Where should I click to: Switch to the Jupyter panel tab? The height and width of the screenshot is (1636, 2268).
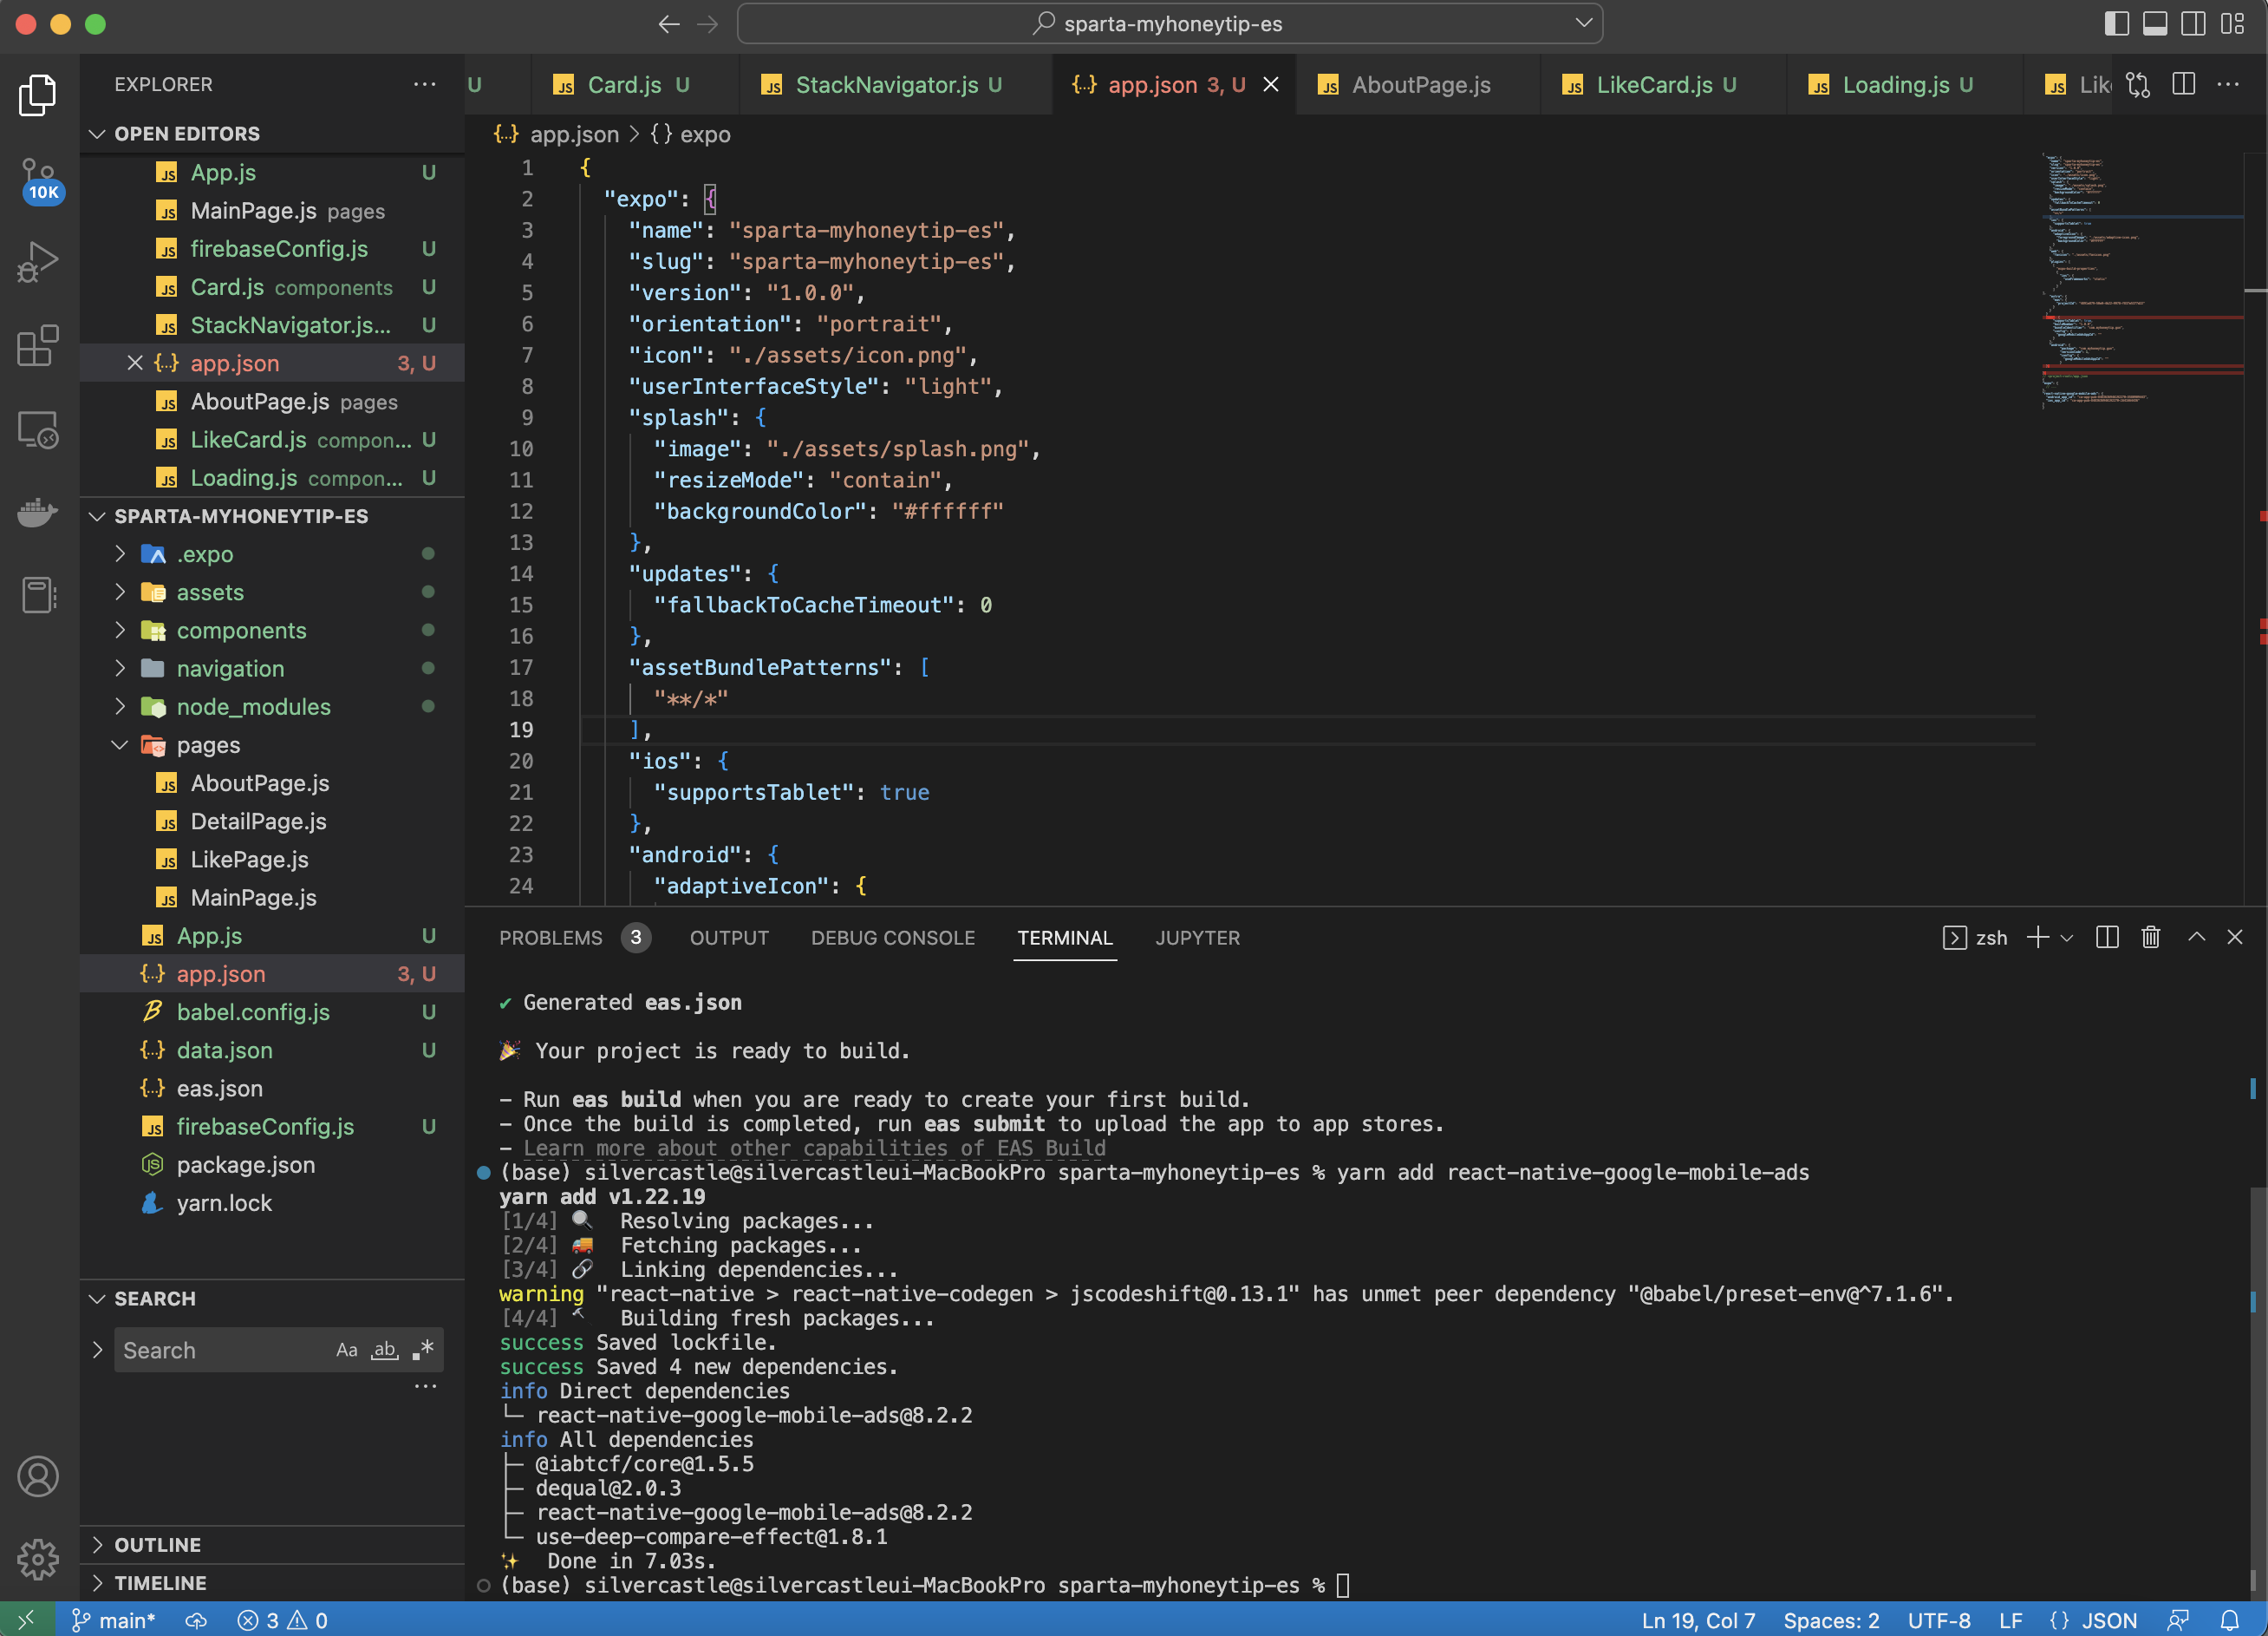(x=1197, y=938)
